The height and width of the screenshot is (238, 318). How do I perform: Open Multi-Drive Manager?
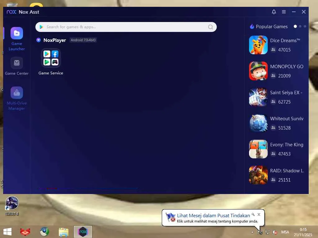point(17,99)
